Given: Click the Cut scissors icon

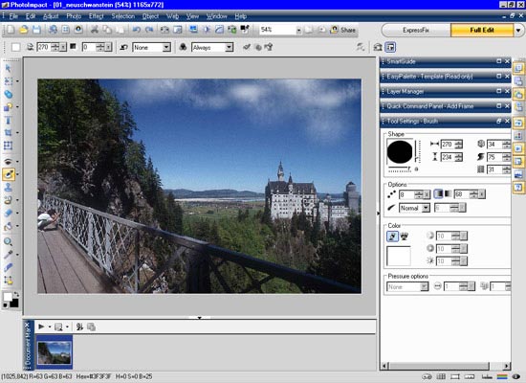Looking at the screenshot, I should 95,30.
